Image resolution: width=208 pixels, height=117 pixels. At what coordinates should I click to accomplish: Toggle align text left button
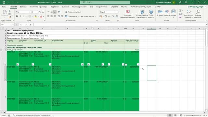tap(48, 16)
